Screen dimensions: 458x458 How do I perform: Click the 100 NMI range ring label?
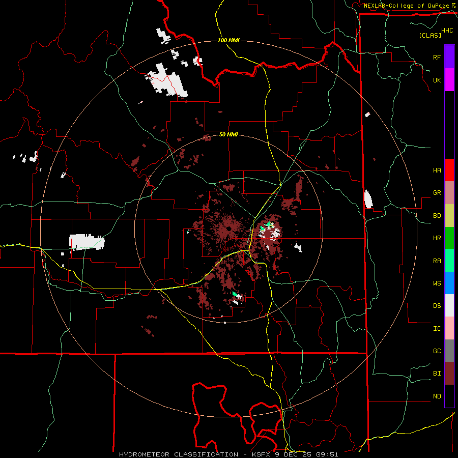click(228, 40)
